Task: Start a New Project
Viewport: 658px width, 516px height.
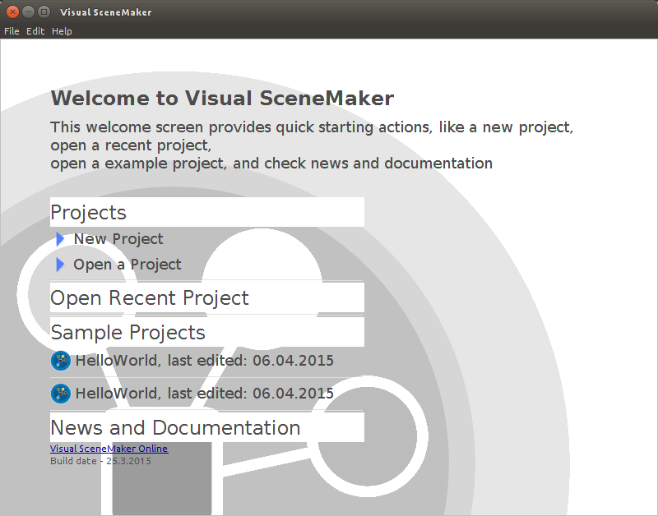Action: (118, 239)
